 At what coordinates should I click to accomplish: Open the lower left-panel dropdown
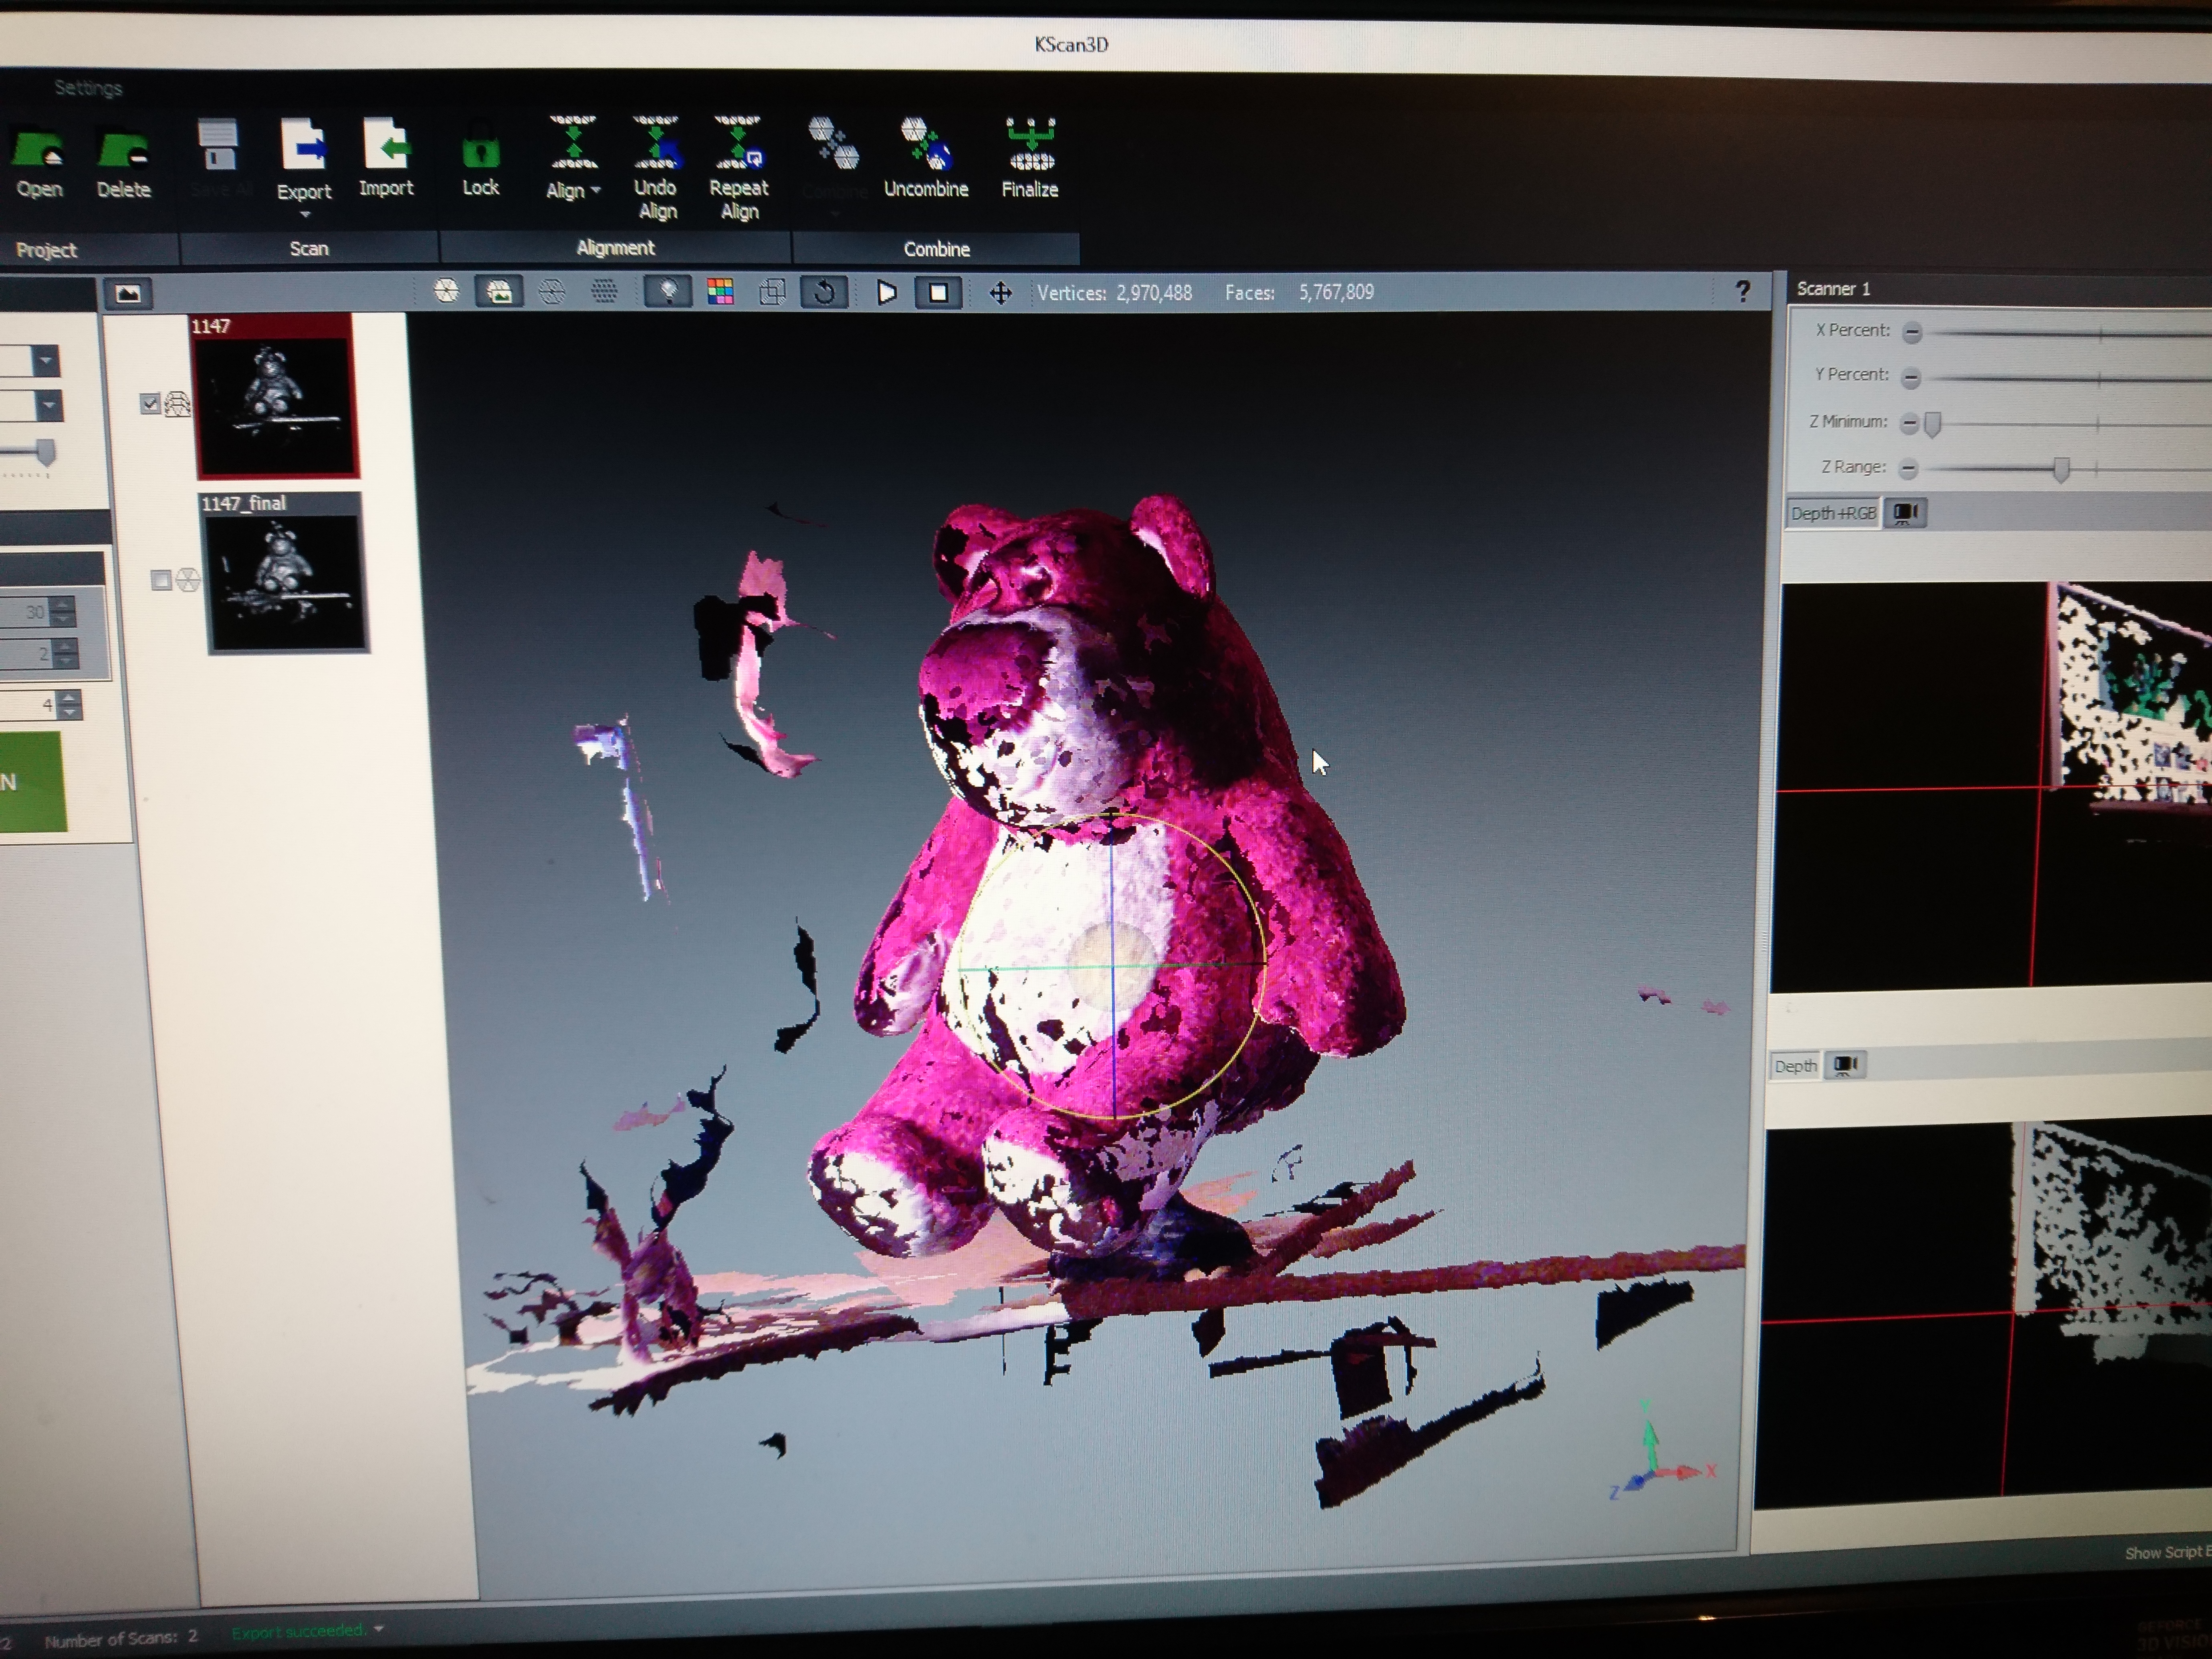48,405
